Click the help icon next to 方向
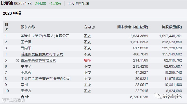Viewport: 187px width, 104px height. (x=93, y=27)
